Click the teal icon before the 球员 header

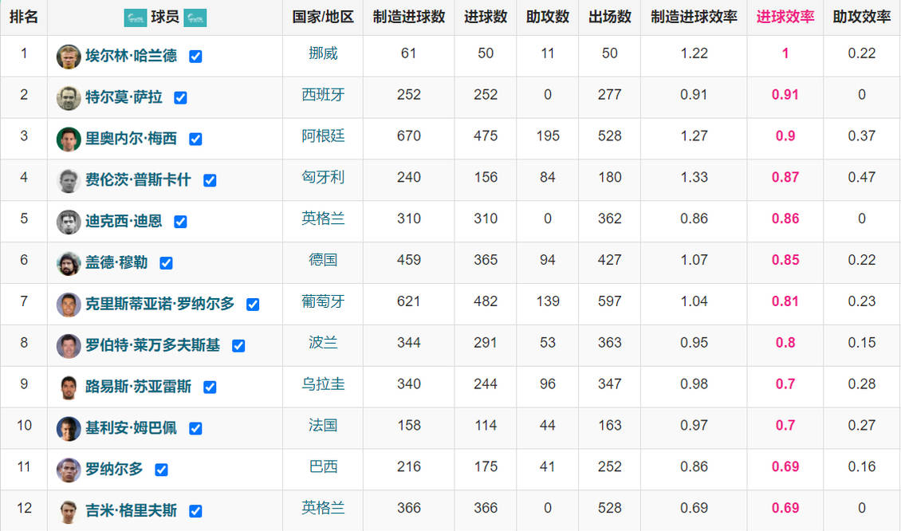click(136, 18)
